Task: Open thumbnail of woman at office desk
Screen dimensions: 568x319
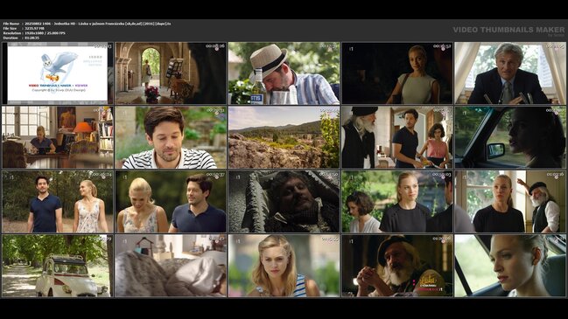Action: 58,137
